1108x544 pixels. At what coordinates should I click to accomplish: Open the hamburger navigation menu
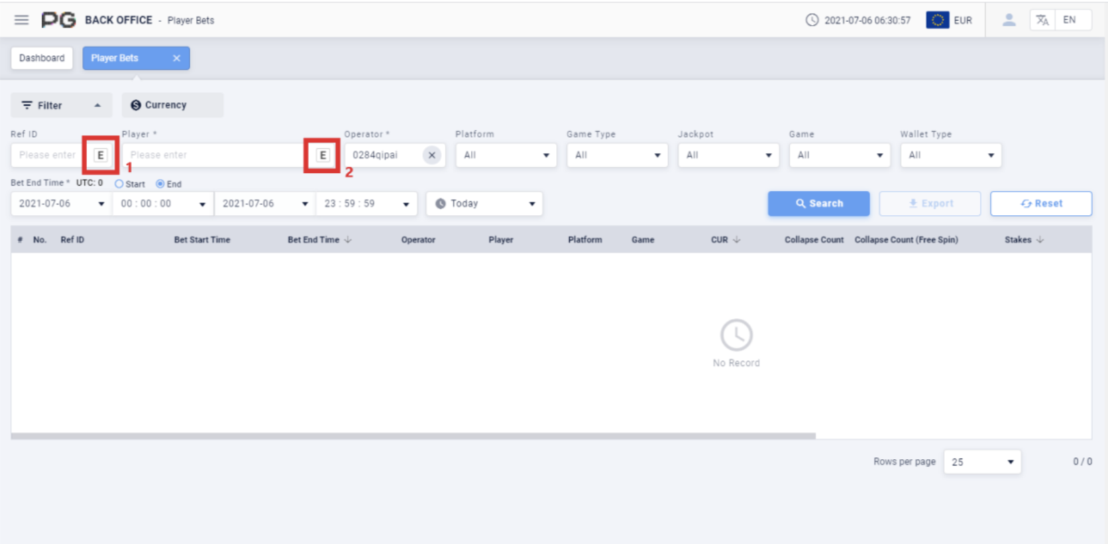click(x=21, y=20)
